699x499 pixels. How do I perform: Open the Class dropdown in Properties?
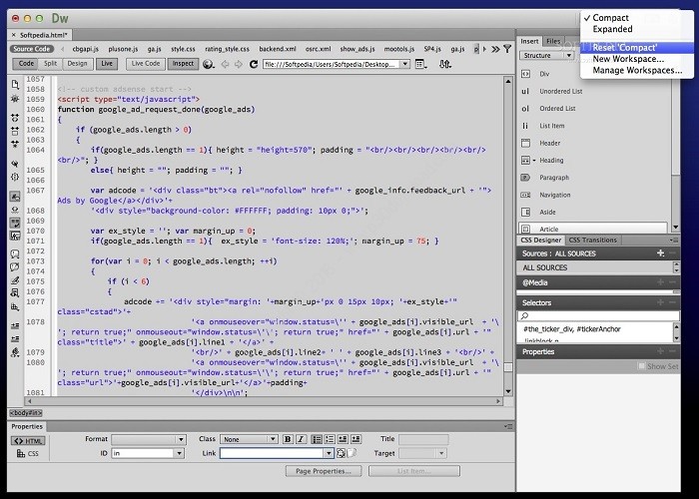250,439
